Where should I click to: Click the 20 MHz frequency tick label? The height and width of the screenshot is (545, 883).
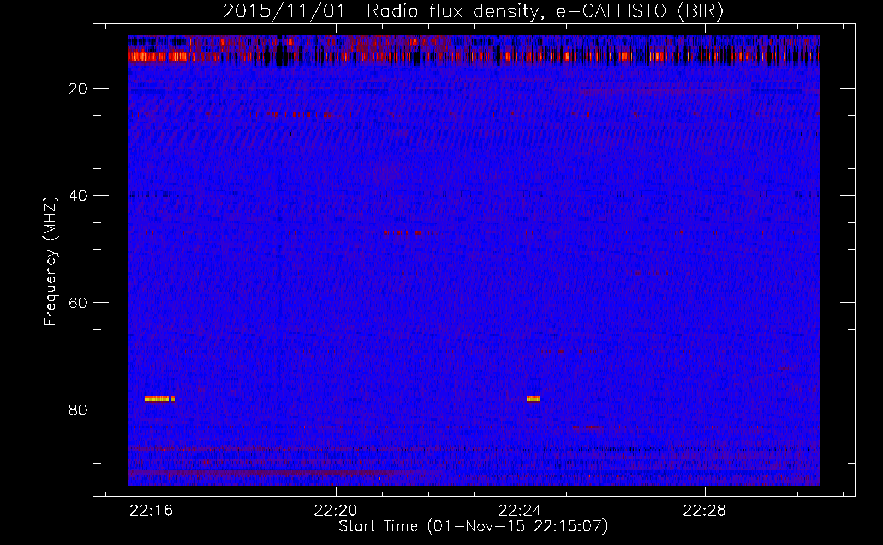[x=79, y=89]
